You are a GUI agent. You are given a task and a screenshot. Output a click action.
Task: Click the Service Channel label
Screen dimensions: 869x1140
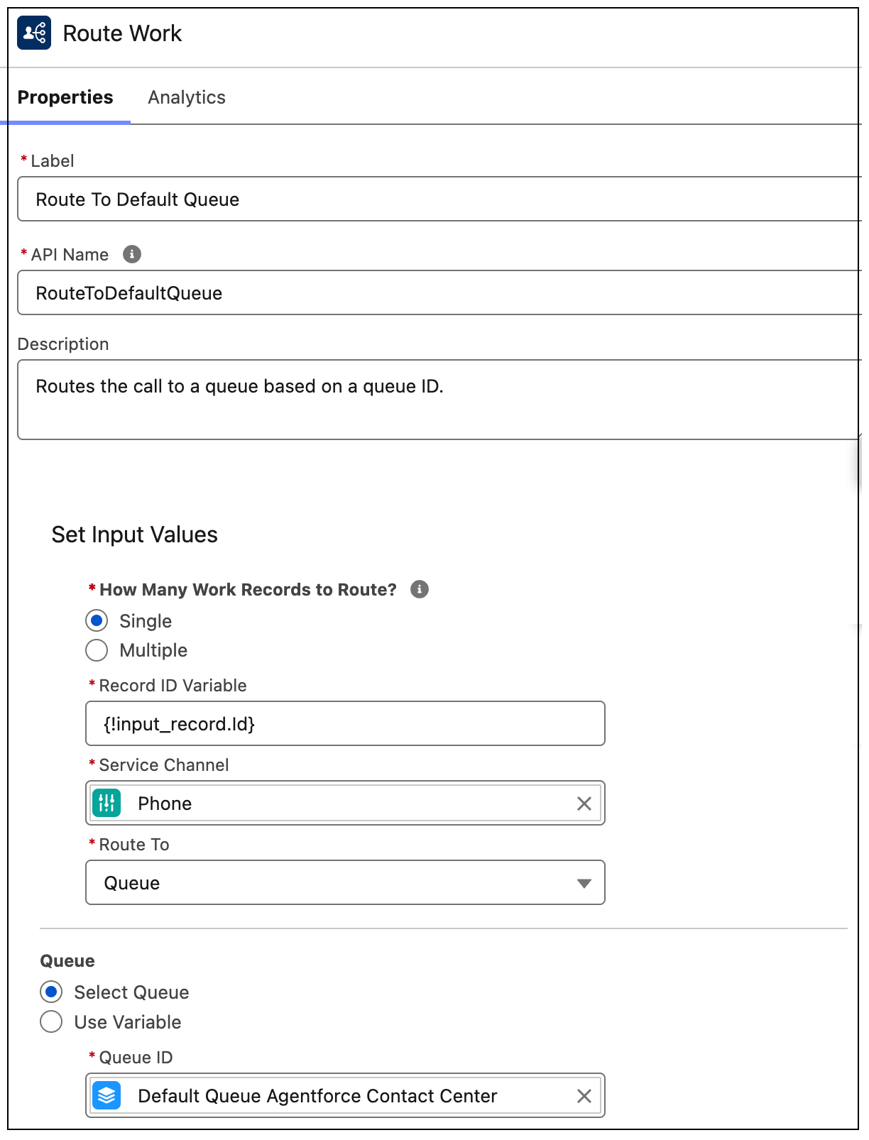pos(164,765)
